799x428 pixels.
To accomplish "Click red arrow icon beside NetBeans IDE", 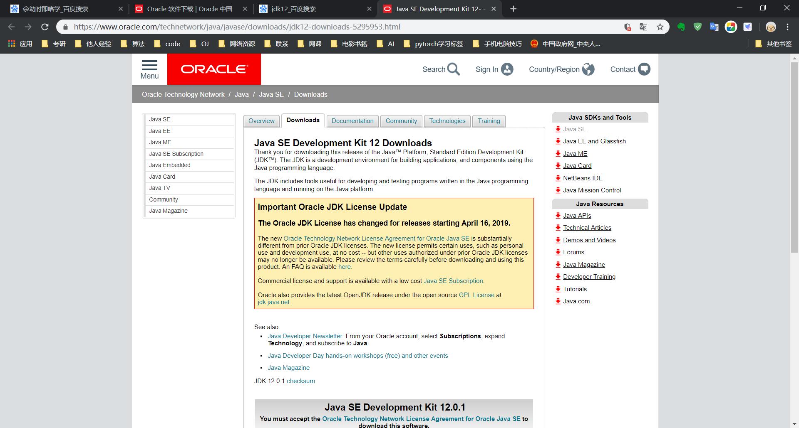I will [558, 178].
